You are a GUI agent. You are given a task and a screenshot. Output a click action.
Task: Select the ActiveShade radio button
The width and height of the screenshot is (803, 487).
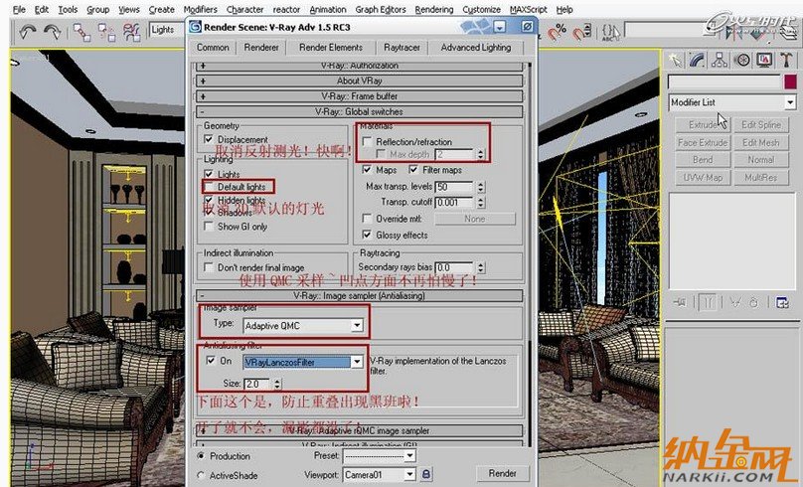[x=202, y=475]
